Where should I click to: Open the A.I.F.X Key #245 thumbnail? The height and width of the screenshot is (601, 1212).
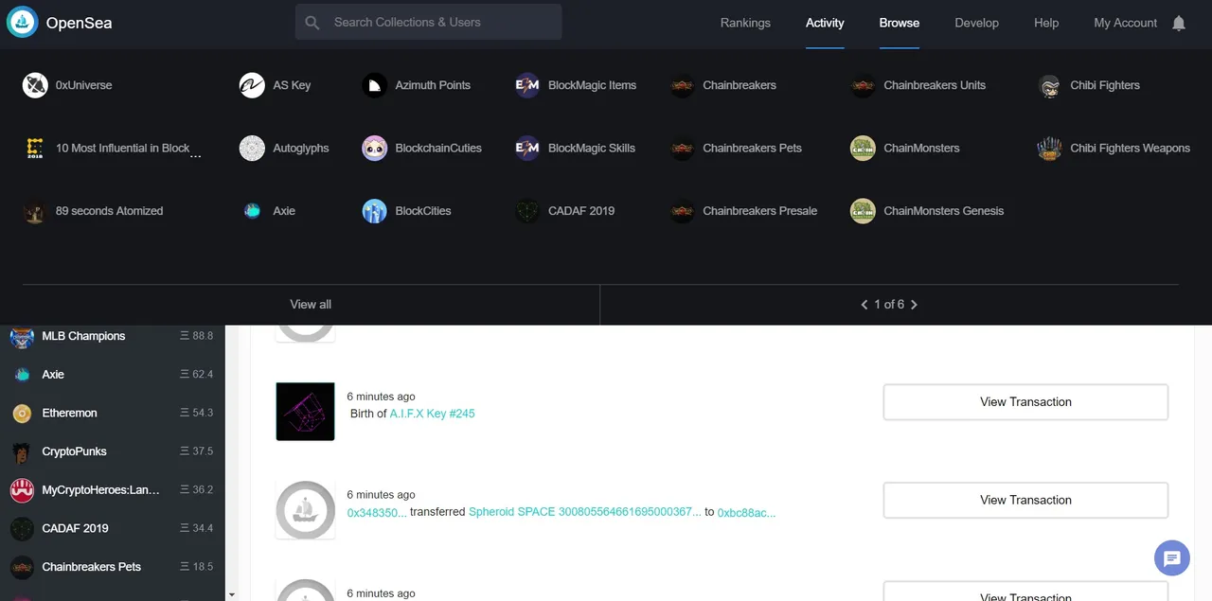click(305, 412)
